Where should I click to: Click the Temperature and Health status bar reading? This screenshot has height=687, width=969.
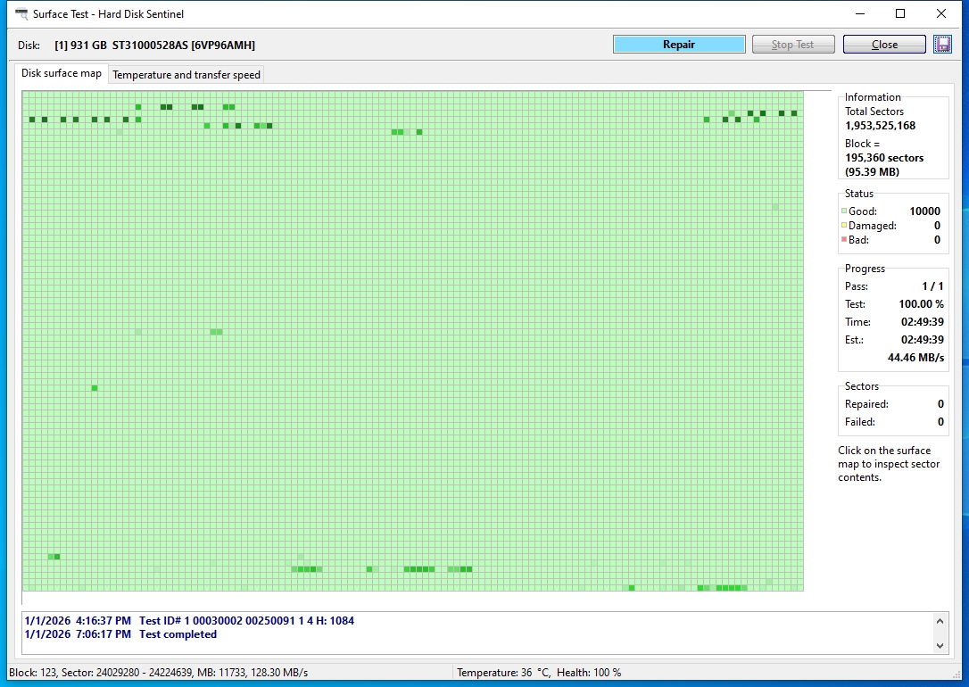(538, 673)
